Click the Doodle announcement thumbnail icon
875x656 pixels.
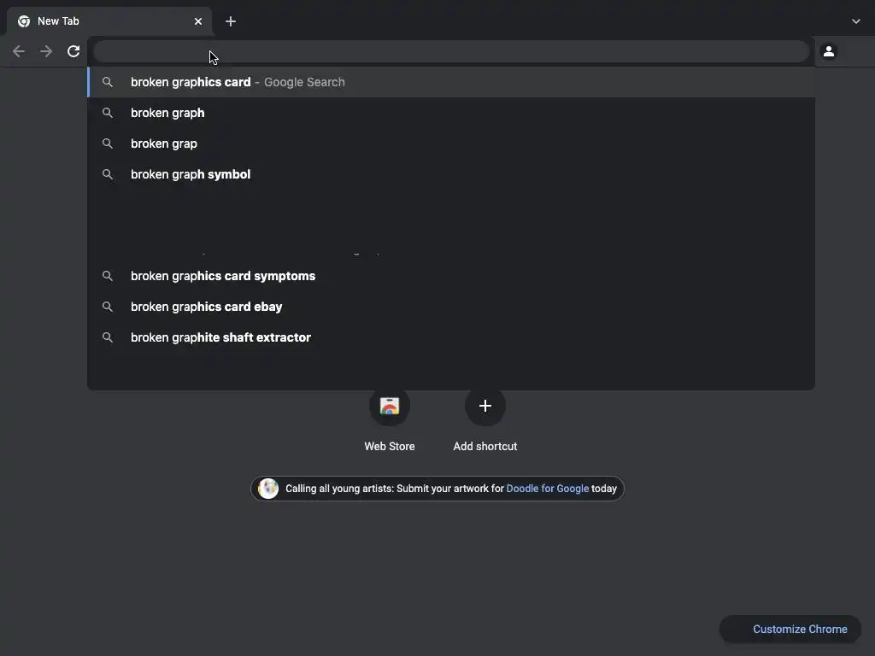pyautogui.click(x=268, y=489)
